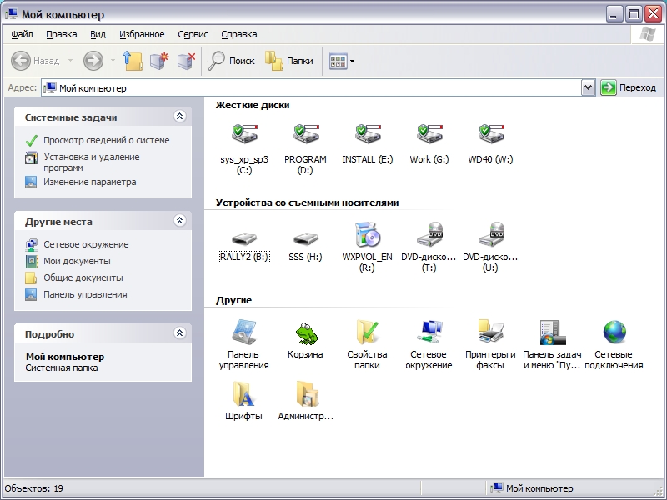Screen dimensions: 667x500
Task: Collapse the Подробно details panel
Action: (x=179, y=333)
